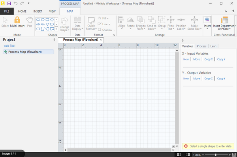Image resolution: width=237 pixels, height=157 pixels.
Task: Switch to the Pan hand tool
Action: pos(30,22)
